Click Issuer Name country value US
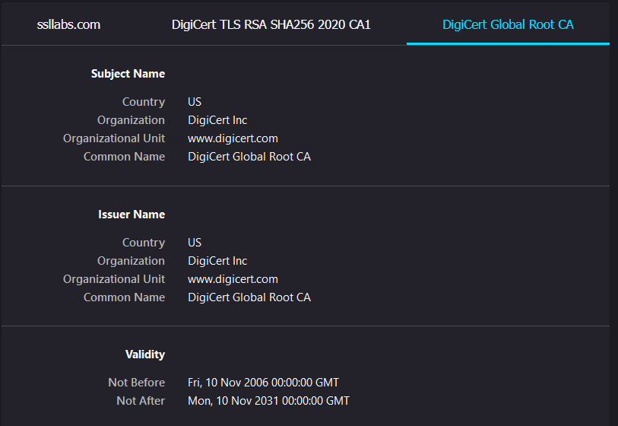This screenshot has width=618, height=426. 195,242
